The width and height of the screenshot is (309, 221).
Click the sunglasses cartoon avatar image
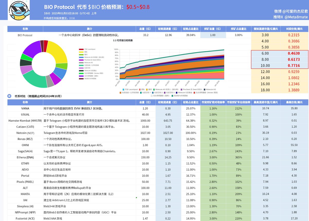(19, 10)
